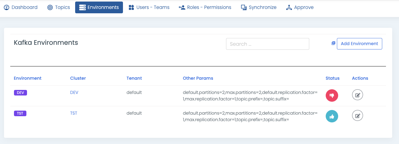Select the Environments tab
Image resolution: width=399 pixels, height=144 pixels.
pos(99,7)
